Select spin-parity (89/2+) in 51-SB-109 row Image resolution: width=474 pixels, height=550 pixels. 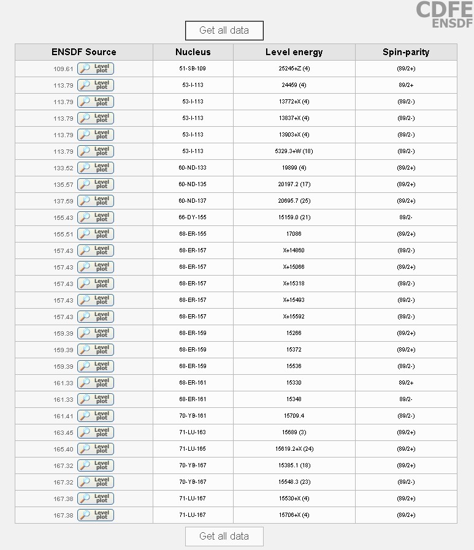(406, 69)
